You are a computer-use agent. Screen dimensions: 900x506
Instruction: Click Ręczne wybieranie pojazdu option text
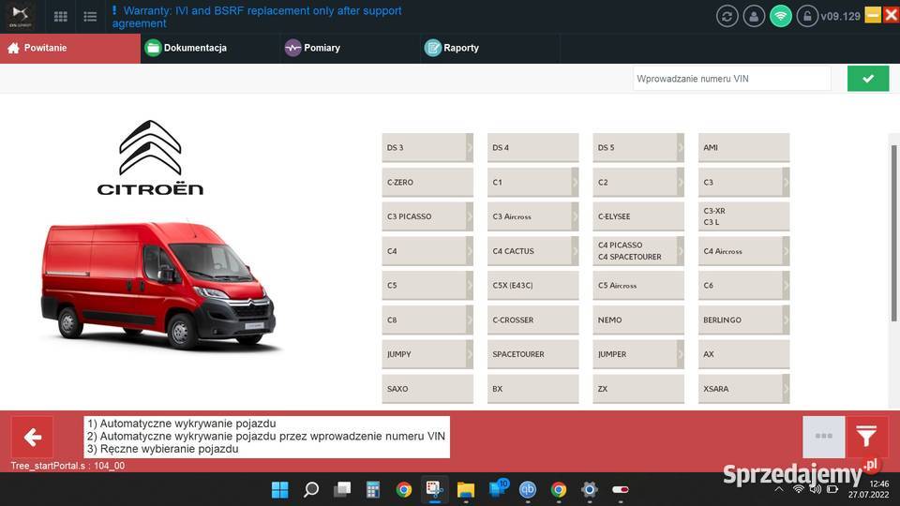(163, 449)
